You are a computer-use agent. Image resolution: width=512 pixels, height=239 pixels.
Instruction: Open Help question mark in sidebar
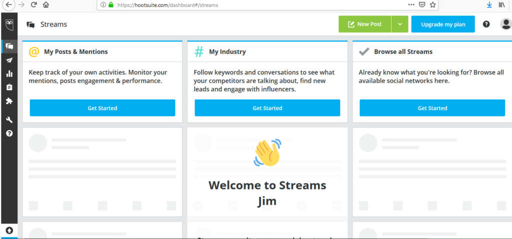pos(9,133)
